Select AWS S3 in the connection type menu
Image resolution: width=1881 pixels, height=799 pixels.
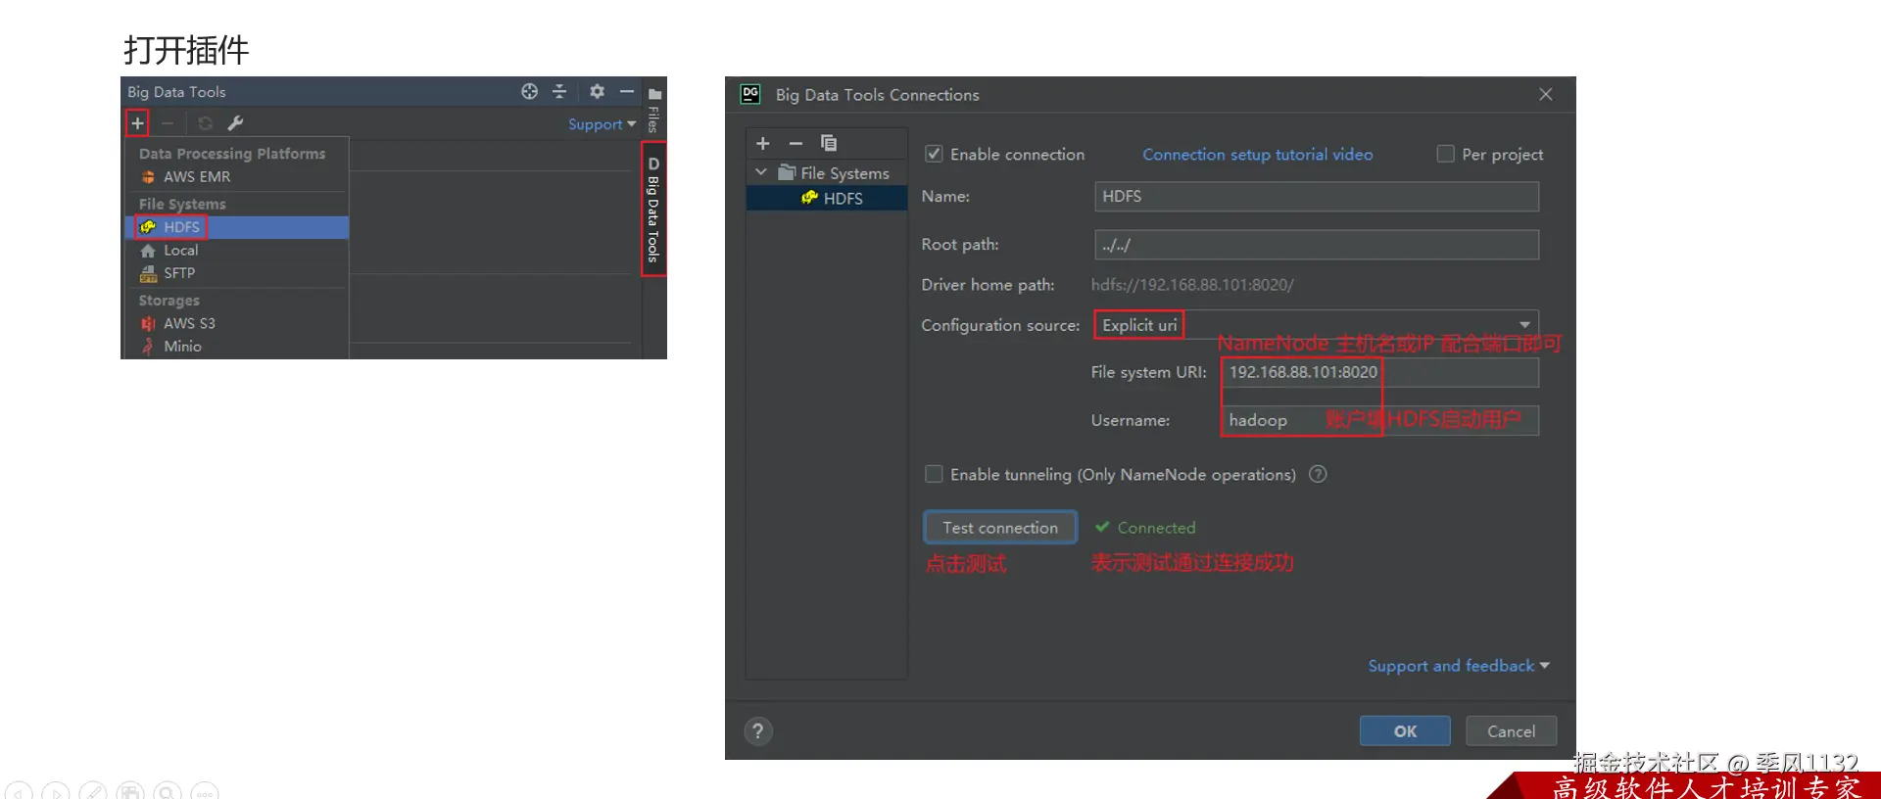(x=237, y=323)
